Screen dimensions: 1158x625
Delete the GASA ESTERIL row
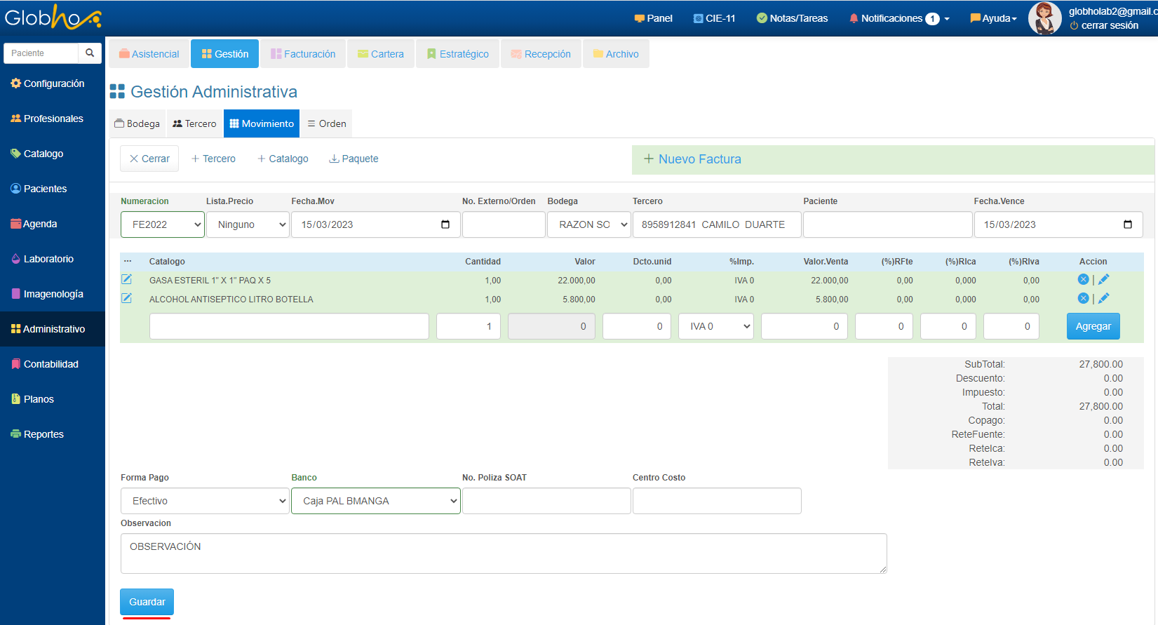point(1083,280)
